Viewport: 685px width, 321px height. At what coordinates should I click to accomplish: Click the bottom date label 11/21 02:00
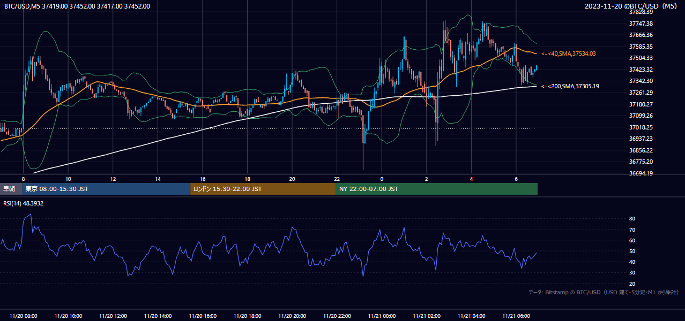(426, 316)
